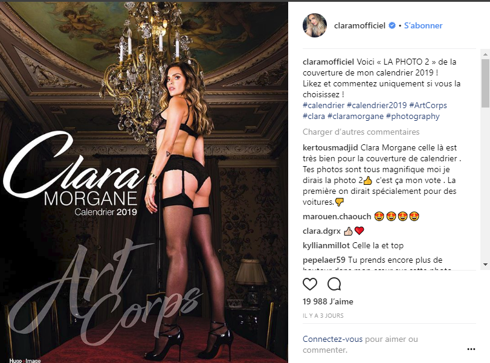The height and width of the screenshot is (363, 490).
Task: Click the 19 988 J'aime likes count
Action: (x=328, y=301)
